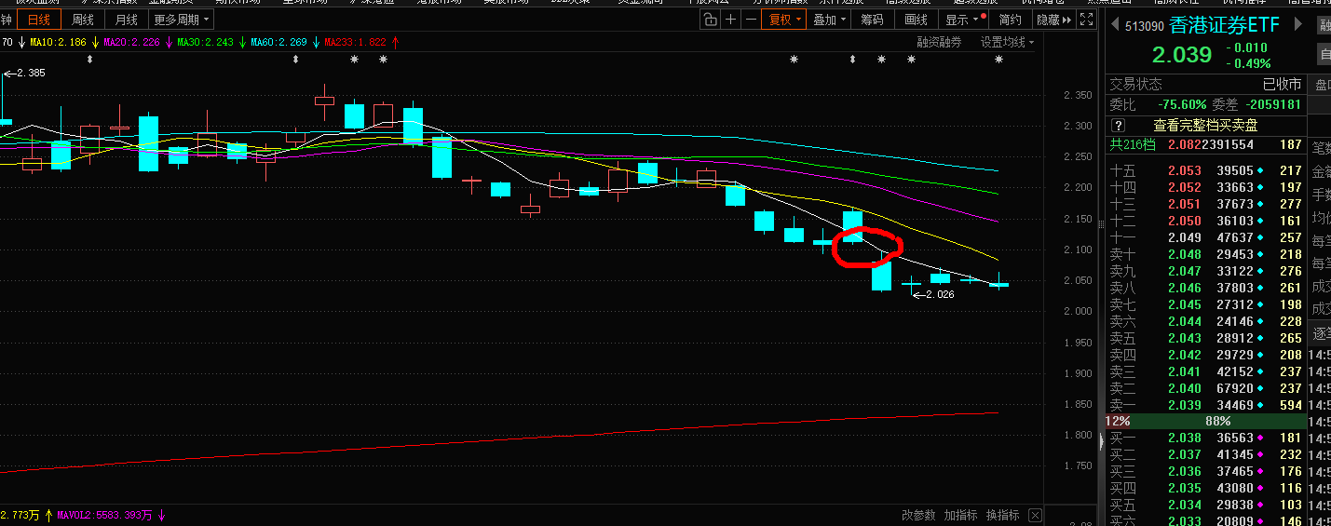1331x526 pixels.
Task: Click the 卖十 ask row at 2.048
Action: [1205, 254]
